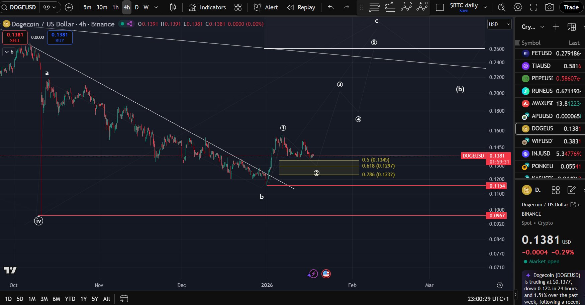Open the go-to-date calendar icon
This screenshot has height=305, width=585.
coord(124,299)
